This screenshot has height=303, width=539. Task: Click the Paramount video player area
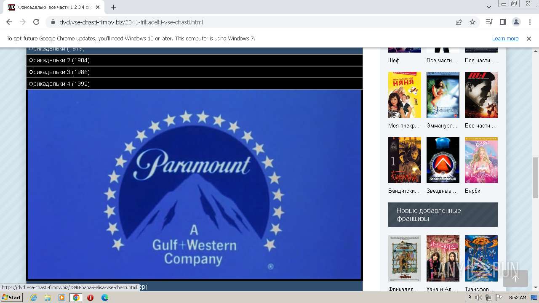[195, 184]
